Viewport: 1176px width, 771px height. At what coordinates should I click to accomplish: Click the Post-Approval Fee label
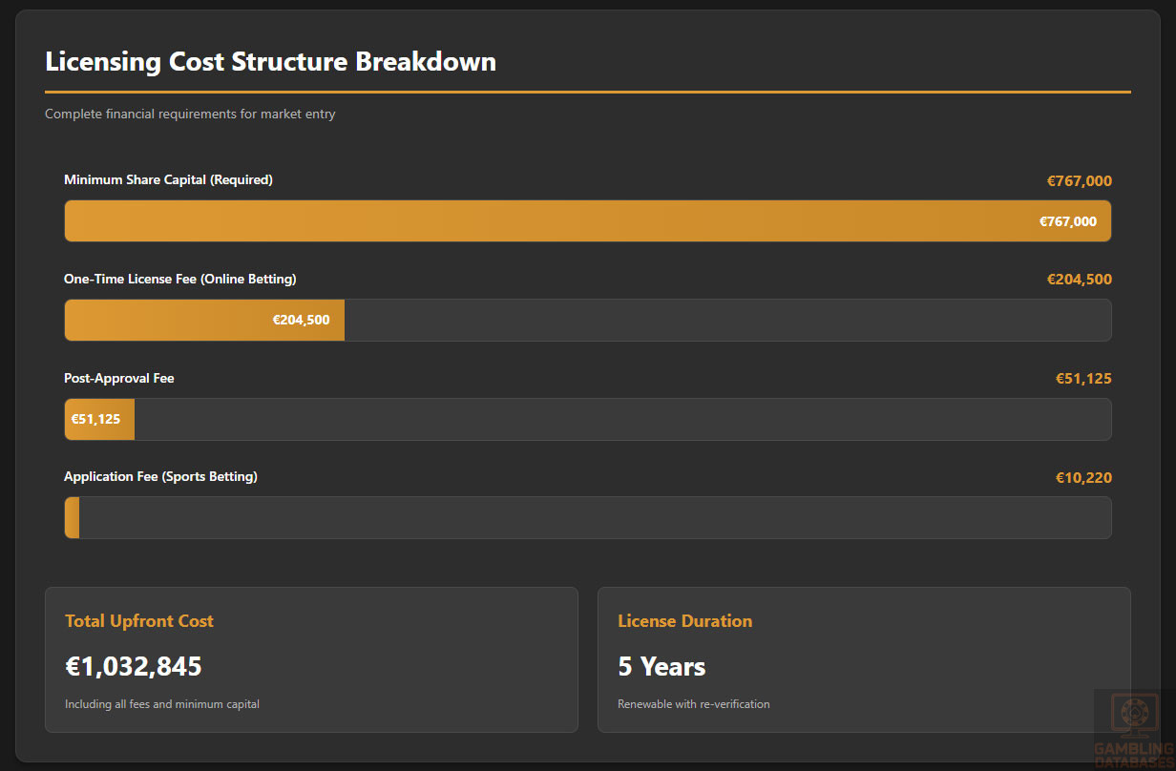click(118, 379)
